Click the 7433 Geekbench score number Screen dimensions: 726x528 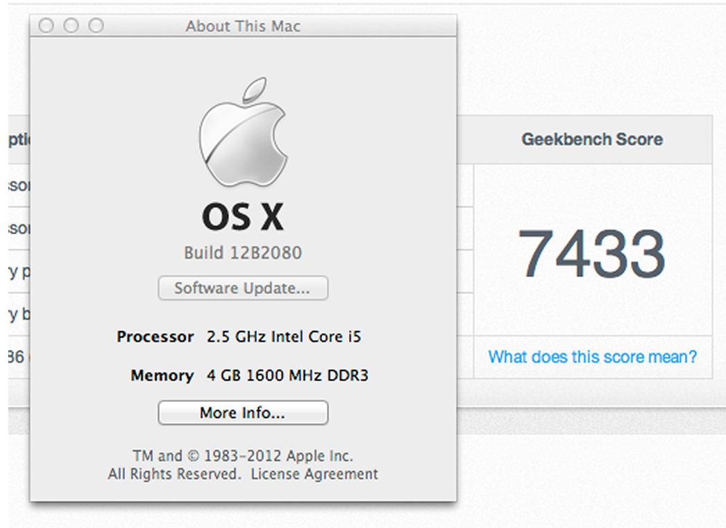click(x=591, y=253)
